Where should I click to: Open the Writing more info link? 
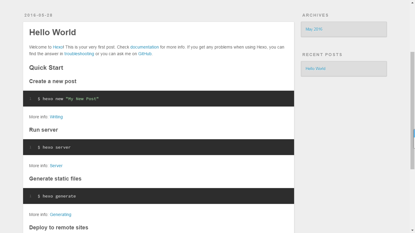pyautogui.click(x=56, y=117)
